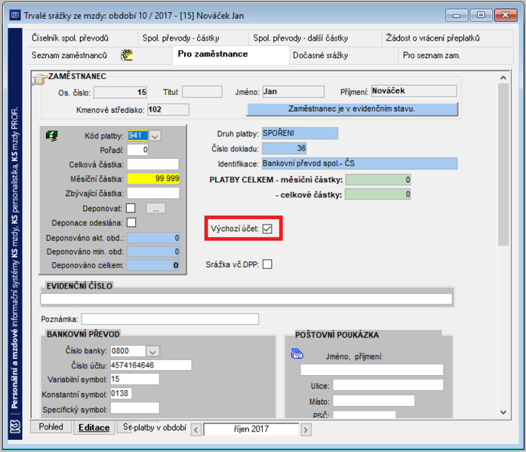
Task: Click the Variabilní symbol field
Action: tap(135, 379)
